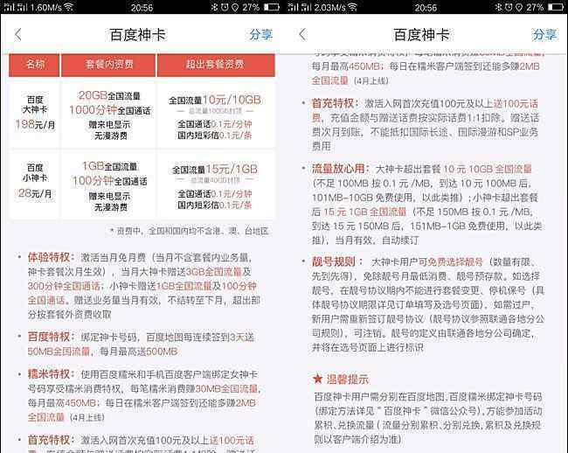Tap the Wi-Fi icon in the right status bar
Screen dimensions: 568x453
pyautogui.click(x=352, y=7)
